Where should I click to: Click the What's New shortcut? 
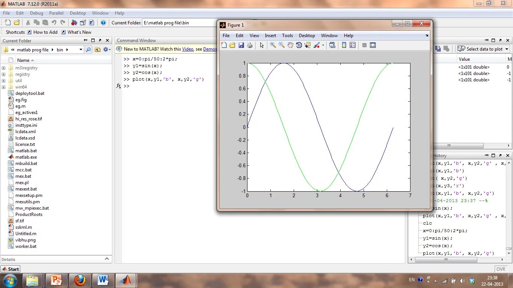(x=76, y=32)
